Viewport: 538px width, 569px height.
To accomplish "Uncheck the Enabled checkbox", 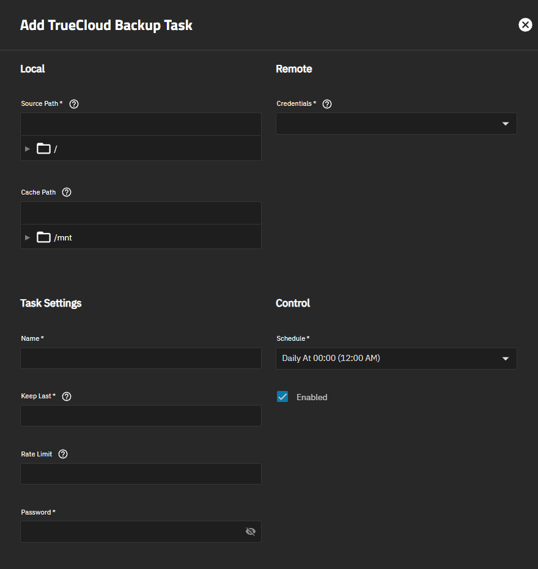I will (282, 397).
